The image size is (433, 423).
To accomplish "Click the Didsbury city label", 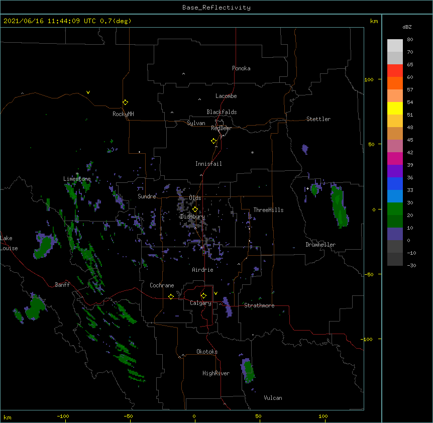I will pos(192,217).
